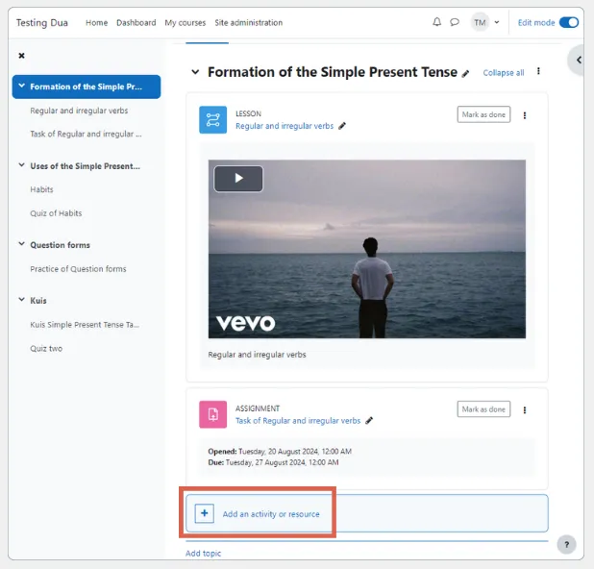Screen dimensions: 594x569
Task: Mark the assignment as done
Action: (x=483, y=409)
